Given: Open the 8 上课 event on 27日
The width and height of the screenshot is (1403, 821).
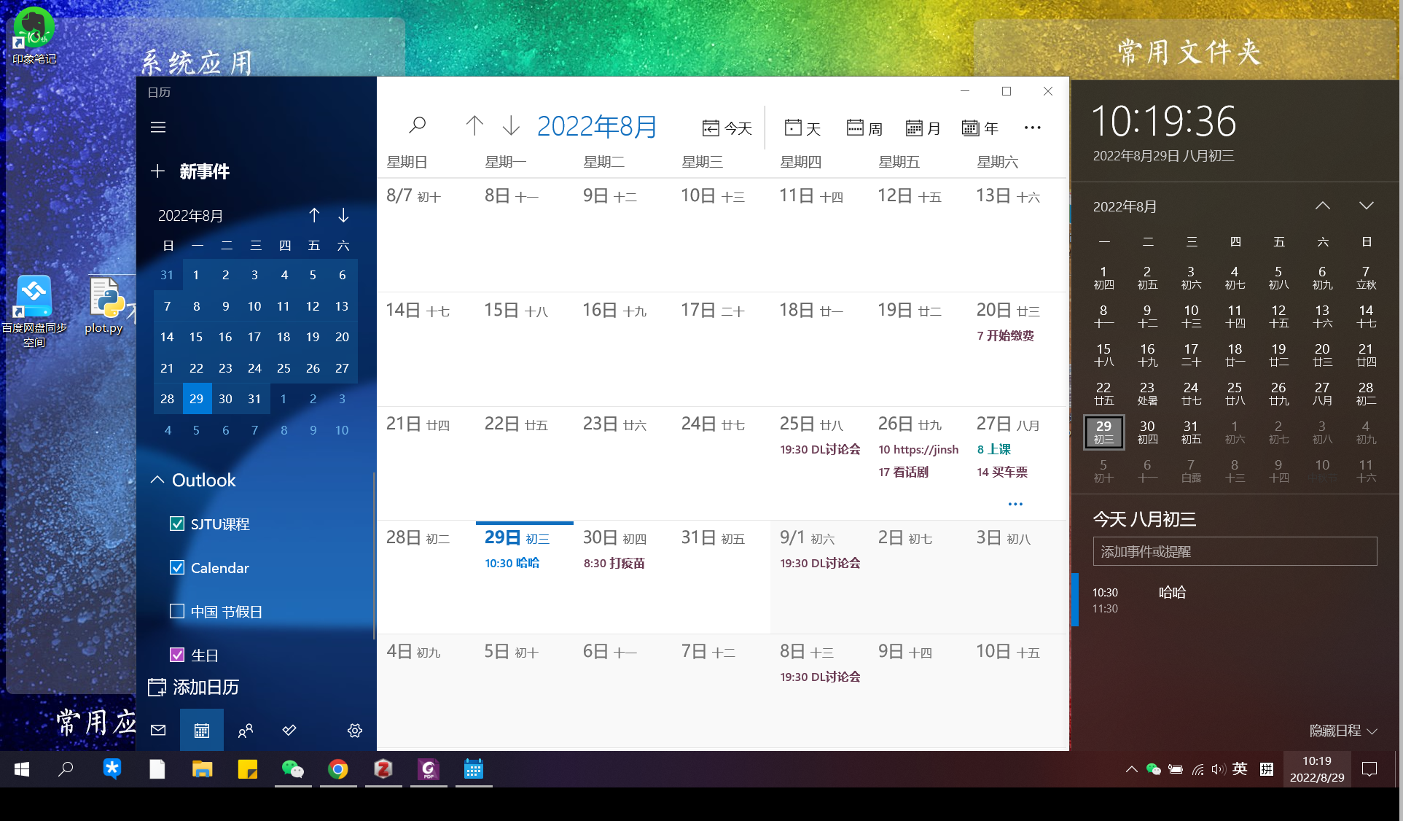Looking at the screenshot, I should [994, 449].
